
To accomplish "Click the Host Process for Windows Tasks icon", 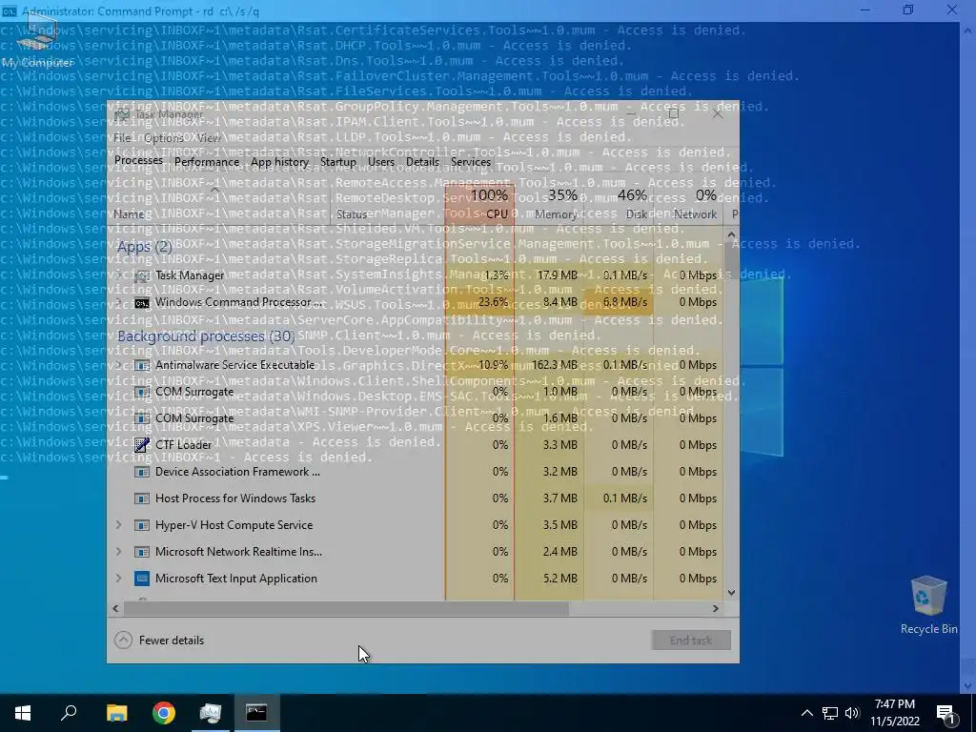I will [x=142, y=498].
